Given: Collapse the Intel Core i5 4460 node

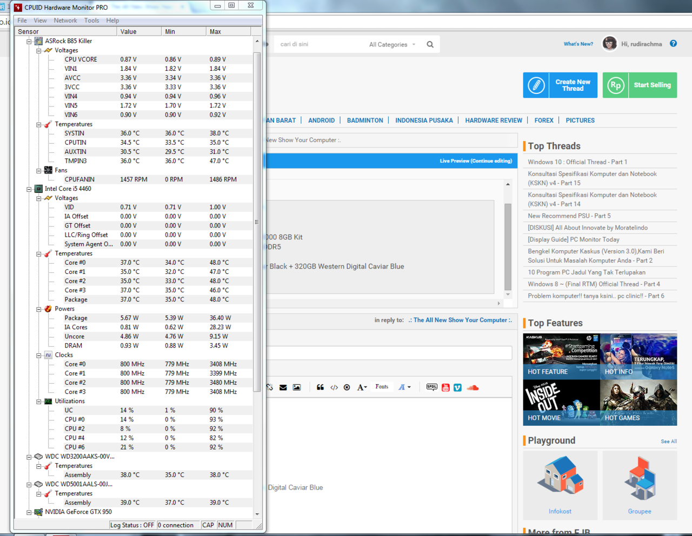Looking at the screenshot, I should click(29, 189).
